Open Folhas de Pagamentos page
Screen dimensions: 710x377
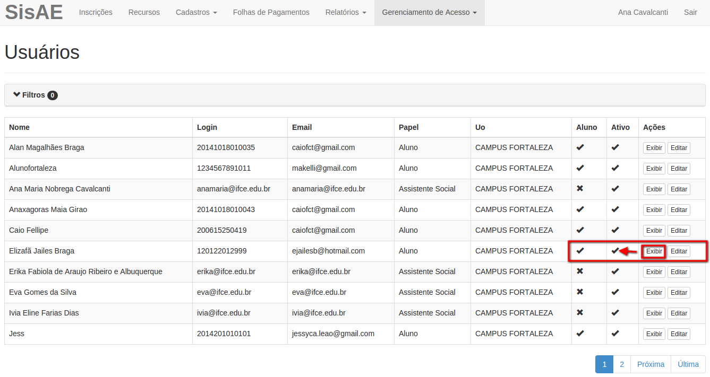(x=271, y=12)
